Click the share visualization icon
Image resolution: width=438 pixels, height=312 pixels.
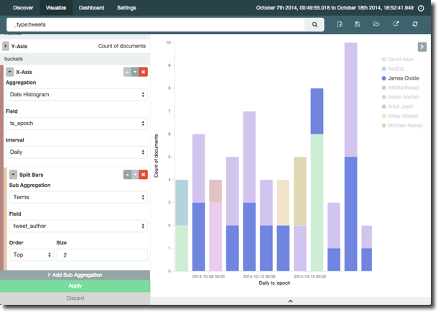click(x=396, y=24)
